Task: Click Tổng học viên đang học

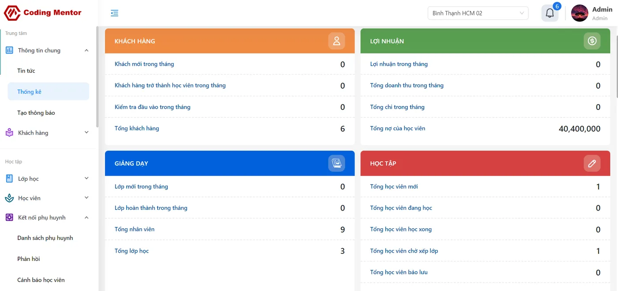Action: [x=401, y=208]
